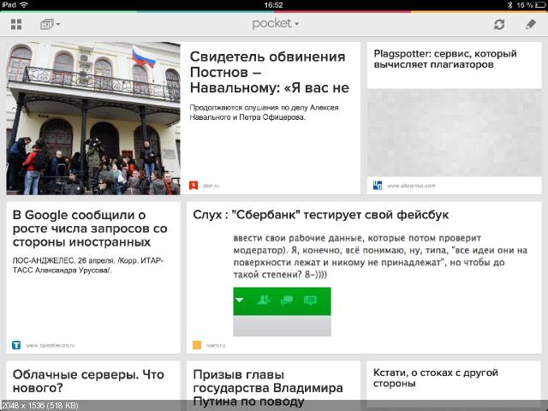Tap the www.tasstelecom.ru source label
This screenshot has width=548, height=411.
pyautogui.click(x=51, y=345)
